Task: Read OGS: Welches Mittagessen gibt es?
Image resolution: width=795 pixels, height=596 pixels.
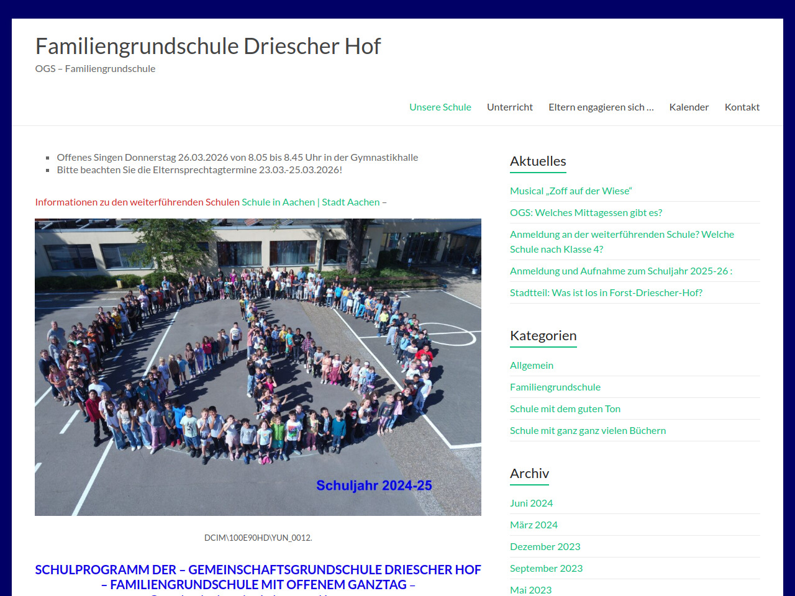Action: [586, 212]
